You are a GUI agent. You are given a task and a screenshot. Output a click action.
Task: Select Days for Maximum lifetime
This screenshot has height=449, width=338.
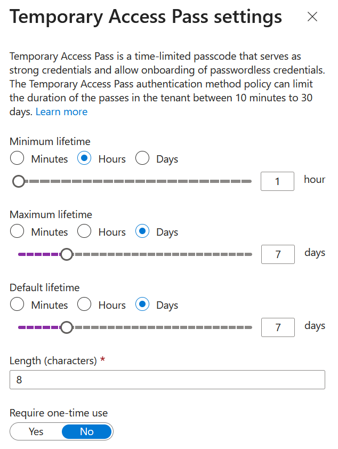pyautogui.click(x=142, y=232)
